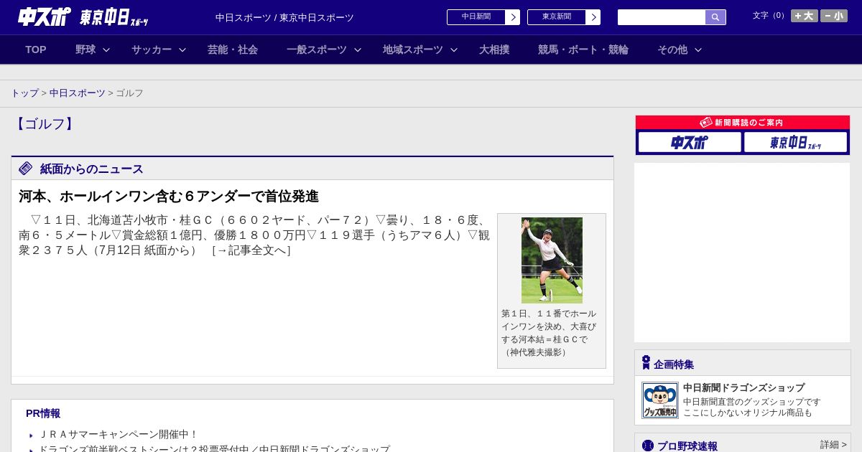Screen dimensions: 862x452
Task: Open 一般スポーツ navigation item
Action: click(x=317, y=50)
